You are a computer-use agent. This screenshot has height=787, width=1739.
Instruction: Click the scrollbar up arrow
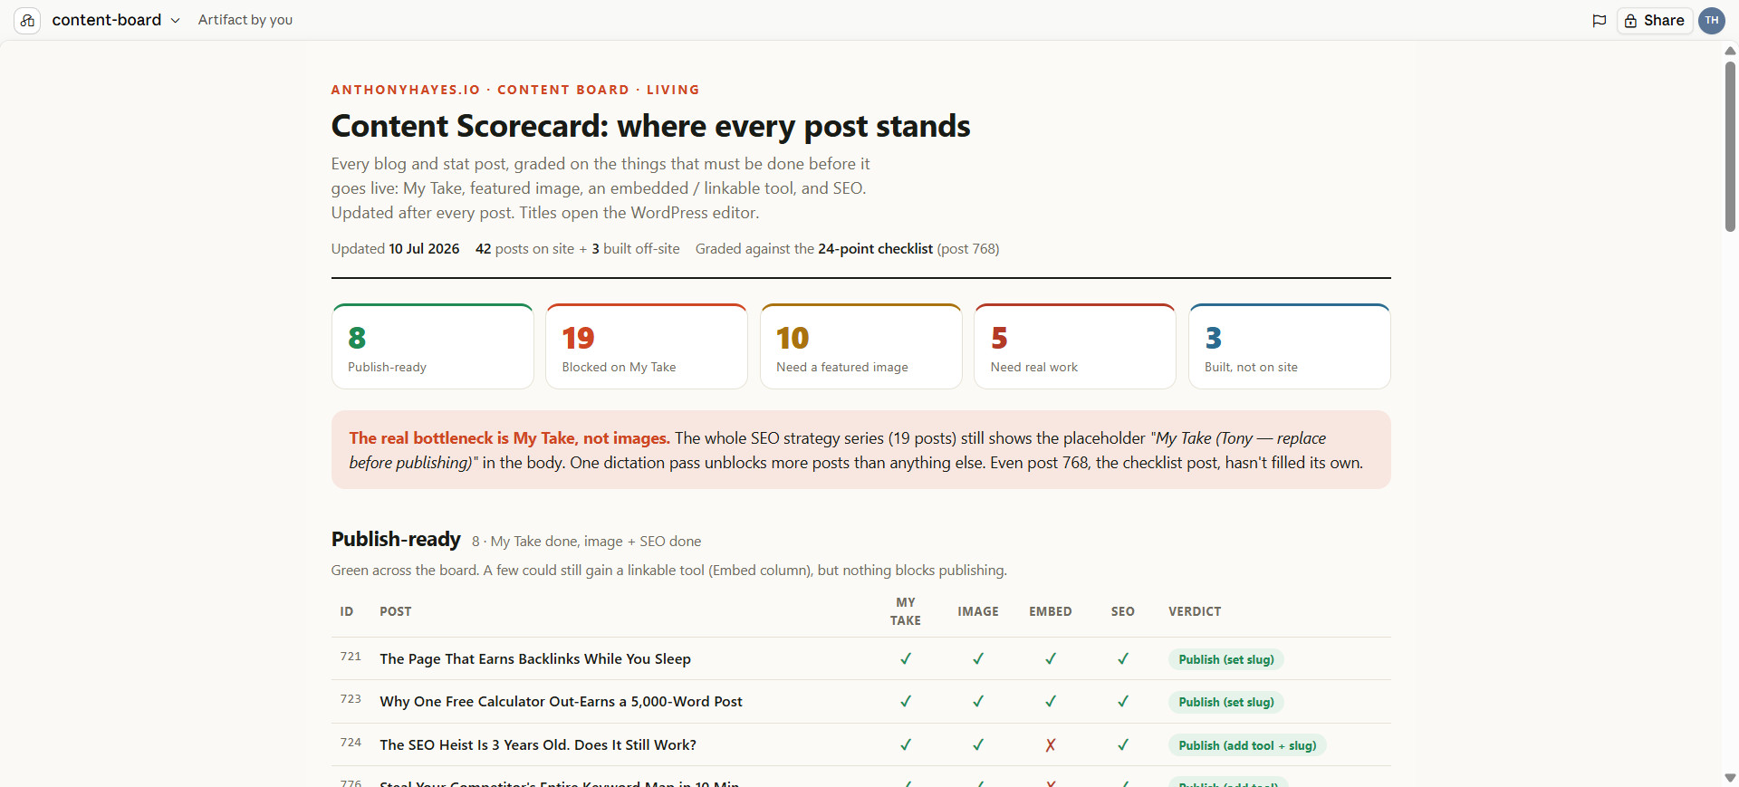[1730, 51]
